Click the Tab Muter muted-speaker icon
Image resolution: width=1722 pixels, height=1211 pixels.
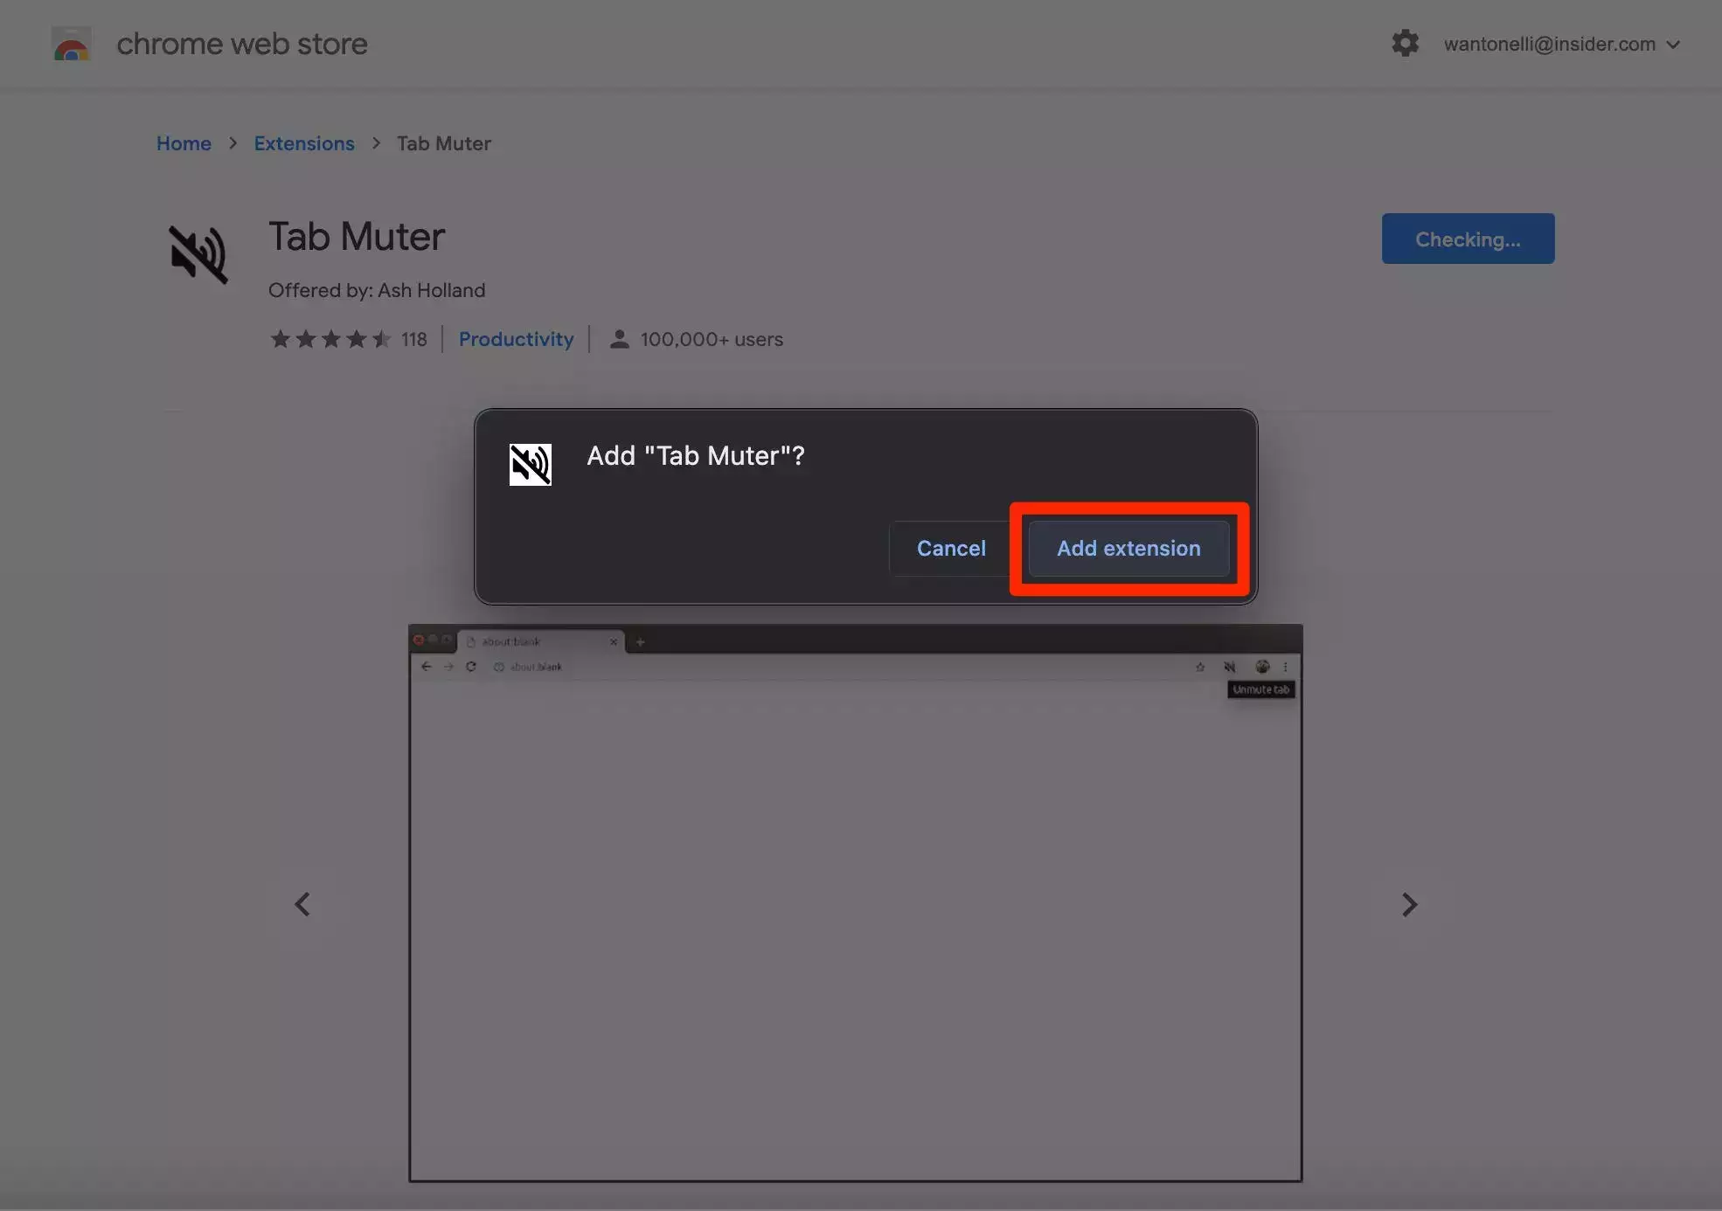point(198,254)
